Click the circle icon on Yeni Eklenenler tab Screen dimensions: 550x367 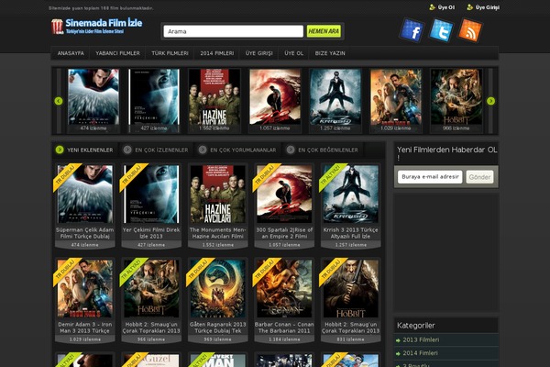click(x=60, y=150)
